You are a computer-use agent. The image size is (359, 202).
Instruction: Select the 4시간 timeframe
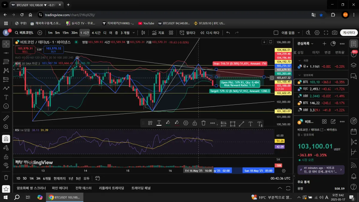96,33
